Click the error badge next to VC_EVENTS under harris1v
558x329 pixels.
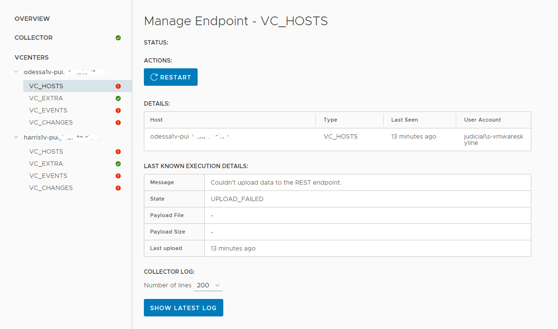(118, 175)
